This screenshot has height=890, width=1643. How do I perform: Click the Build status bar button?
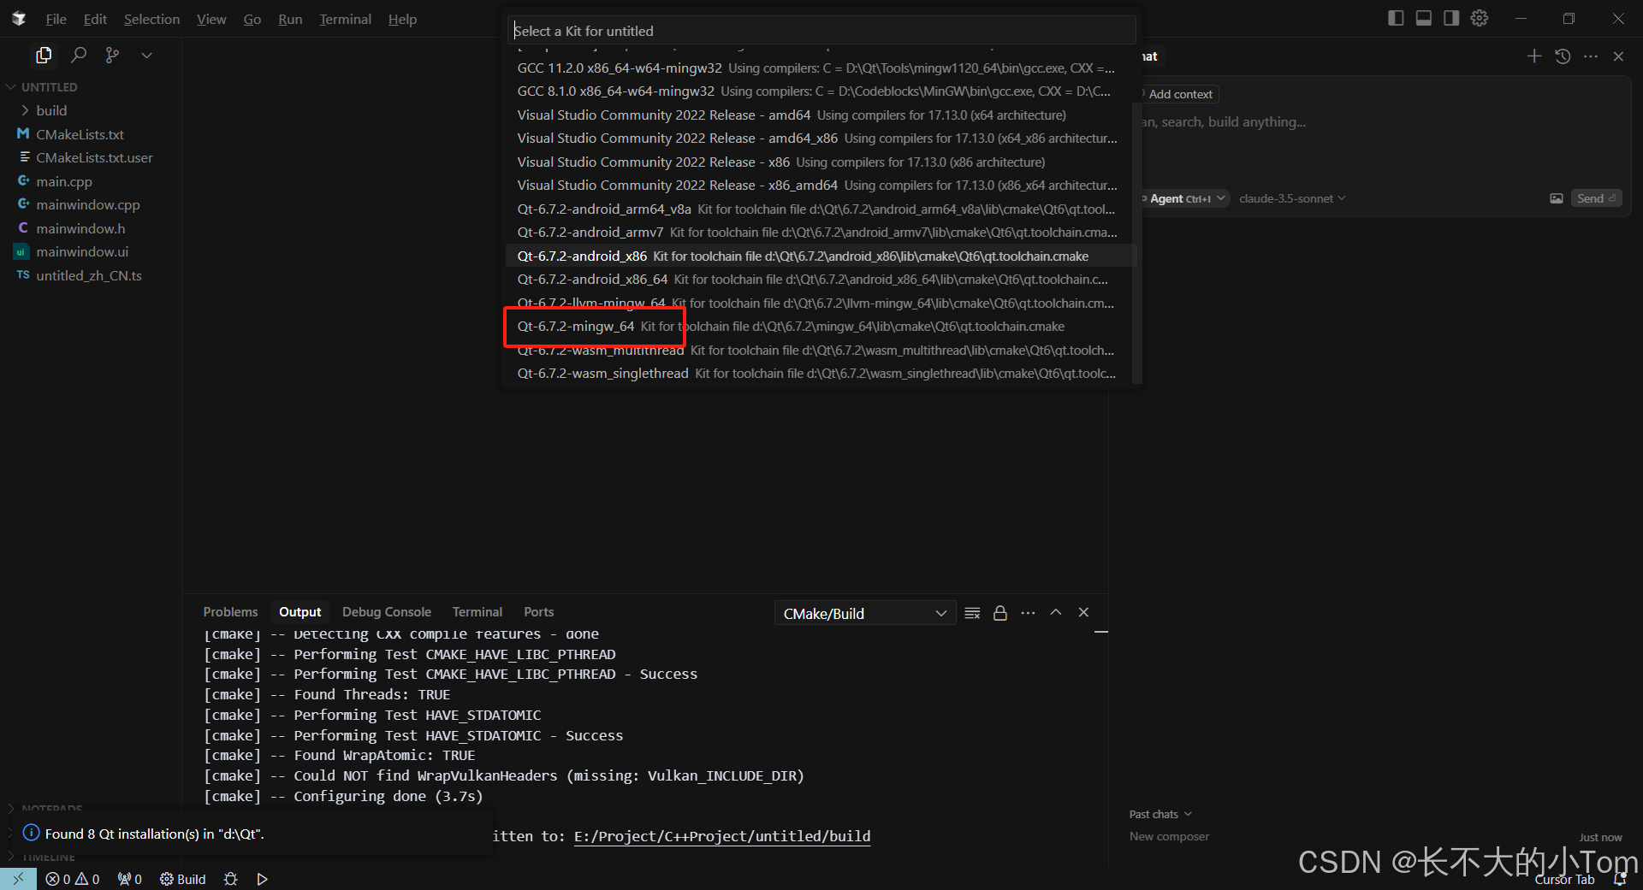tap(183, 879)
